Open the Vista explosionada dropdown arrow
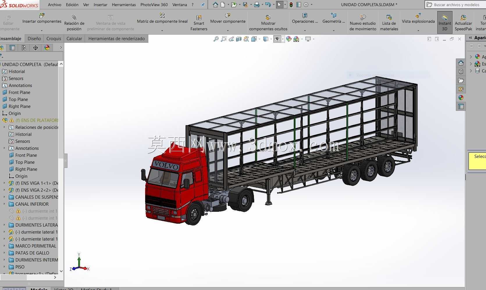486x290 pixels. click(418, 30)
